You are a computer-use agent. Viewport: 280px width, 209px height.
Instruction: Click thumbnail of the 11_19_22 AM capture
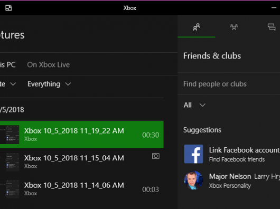pyautogui.click(x=10, y=135)
